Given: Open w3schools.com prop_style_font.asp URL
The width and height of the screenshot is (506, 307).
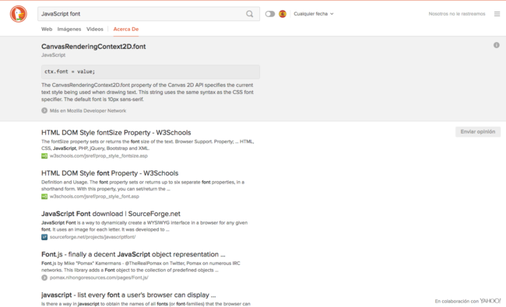Looking at the screenshot, I should coord(94,197).
